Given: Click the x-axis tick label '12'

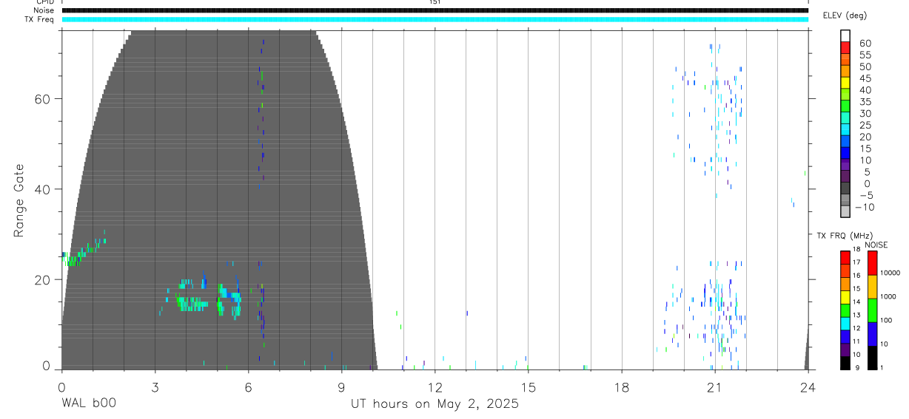Looking at the screenshot, I should point(435,386).
